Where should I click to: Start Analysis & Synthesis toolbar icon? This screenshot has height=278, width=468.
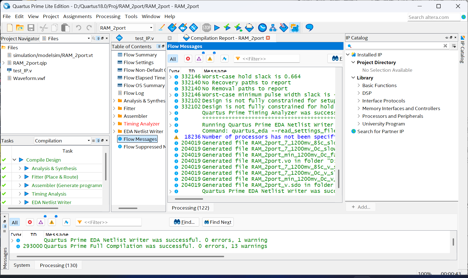[x=238, y=28]
